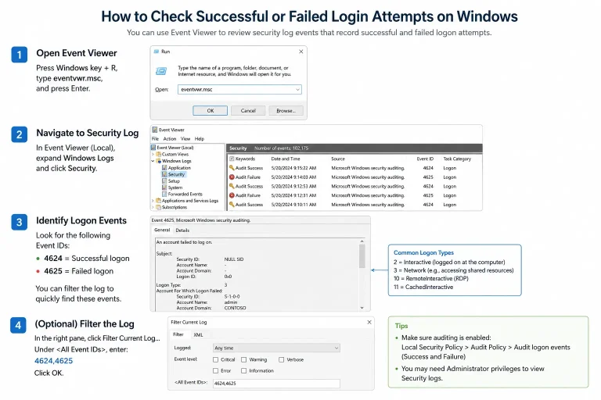Click the Run program icon beside the description
601x400 pixels.
pos(161,71)
